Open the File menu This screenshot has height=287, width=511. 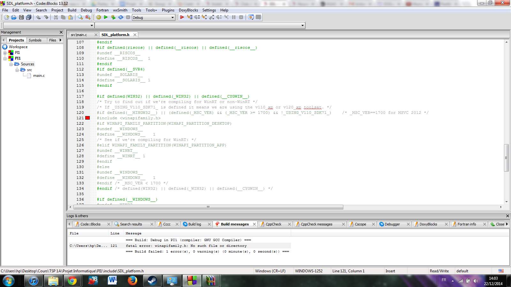[5, 10]
